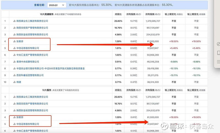The image size is (220, 133).
Task: Click chart icon beside 陕西交控资产管理 in 10大流通股东 table
Action: (x=14, y=28)
